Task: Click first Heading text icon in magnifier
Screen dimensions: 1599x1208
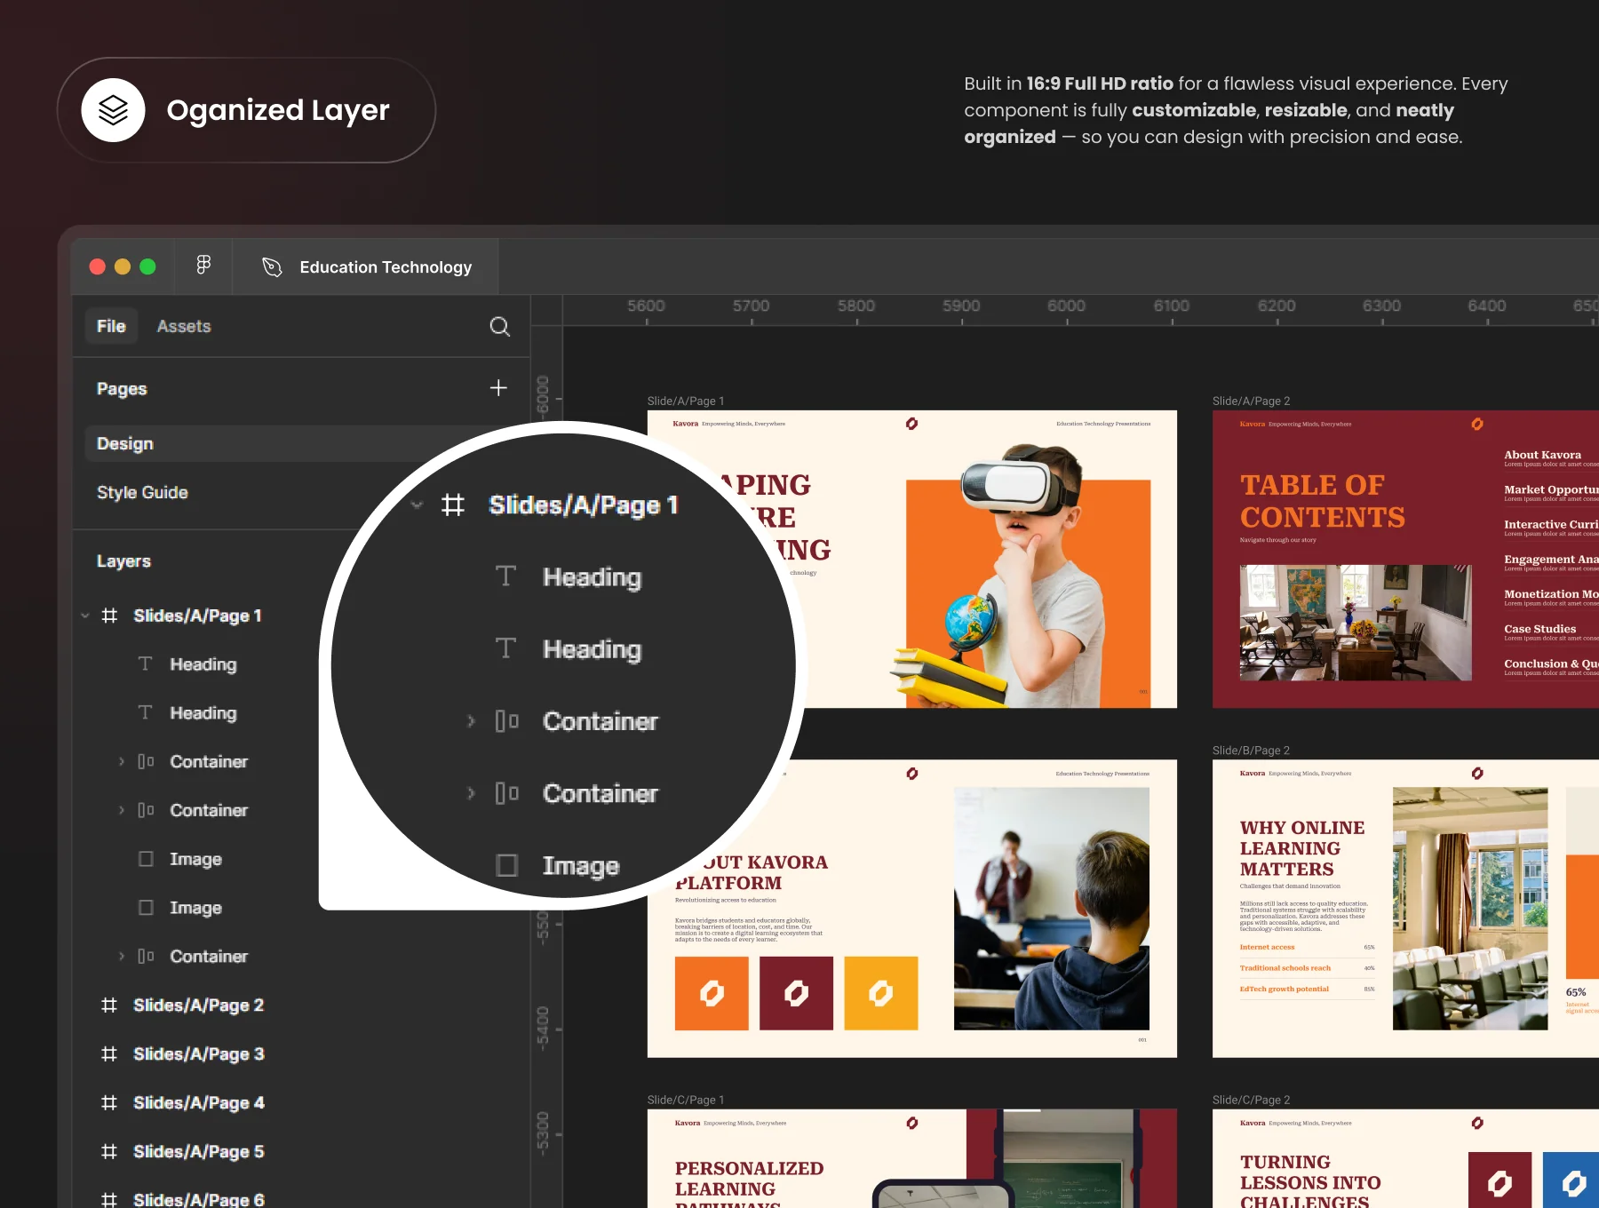Action: tap(505, 576)
